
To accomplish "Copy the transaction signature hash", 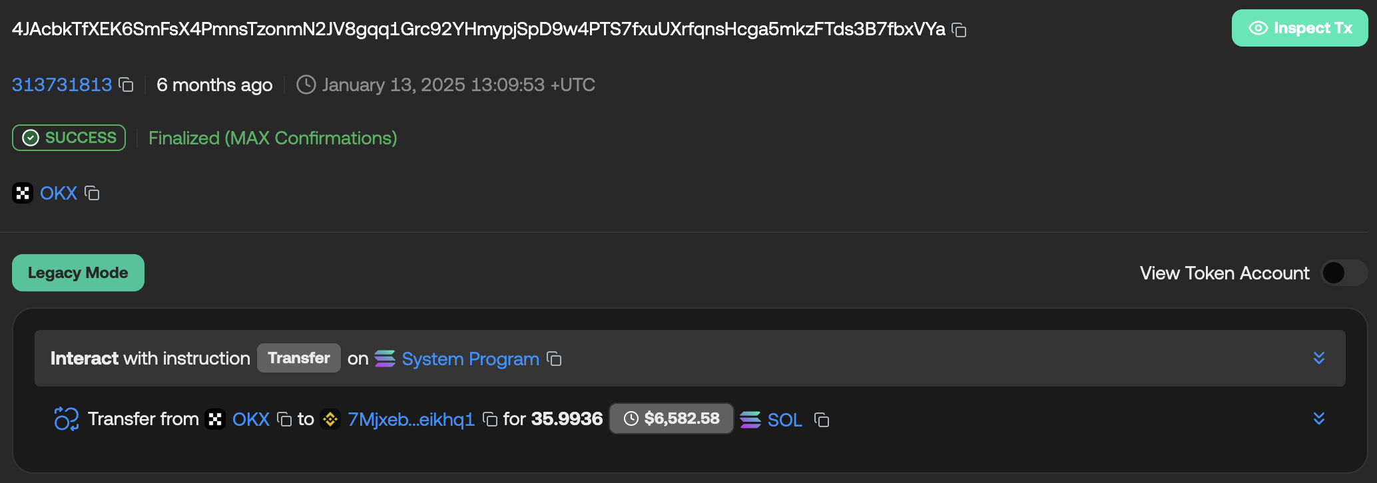I will (959, 30).
